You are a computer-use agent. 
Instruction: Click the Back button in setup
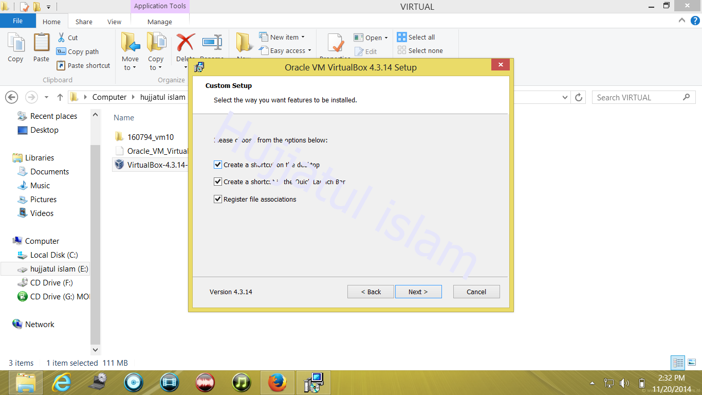[x=371, y=292]
